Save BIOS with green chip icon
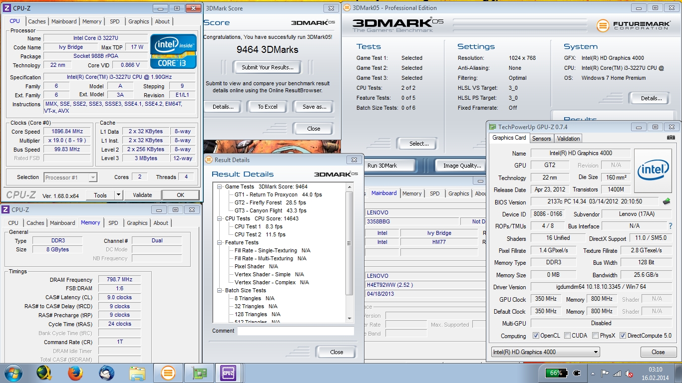The width and height of the screenshot is (682, 383). pyautogui.click(x=667, y=201)
